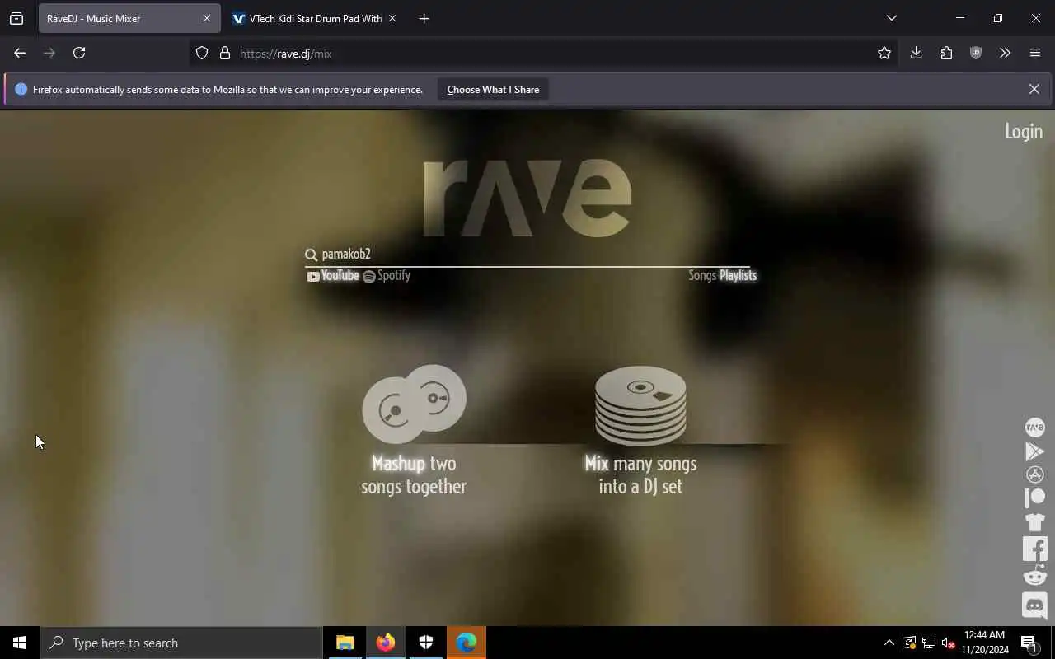Open Firefox from the taskbar
The image size is (1055, 659).
coord(386,643)
